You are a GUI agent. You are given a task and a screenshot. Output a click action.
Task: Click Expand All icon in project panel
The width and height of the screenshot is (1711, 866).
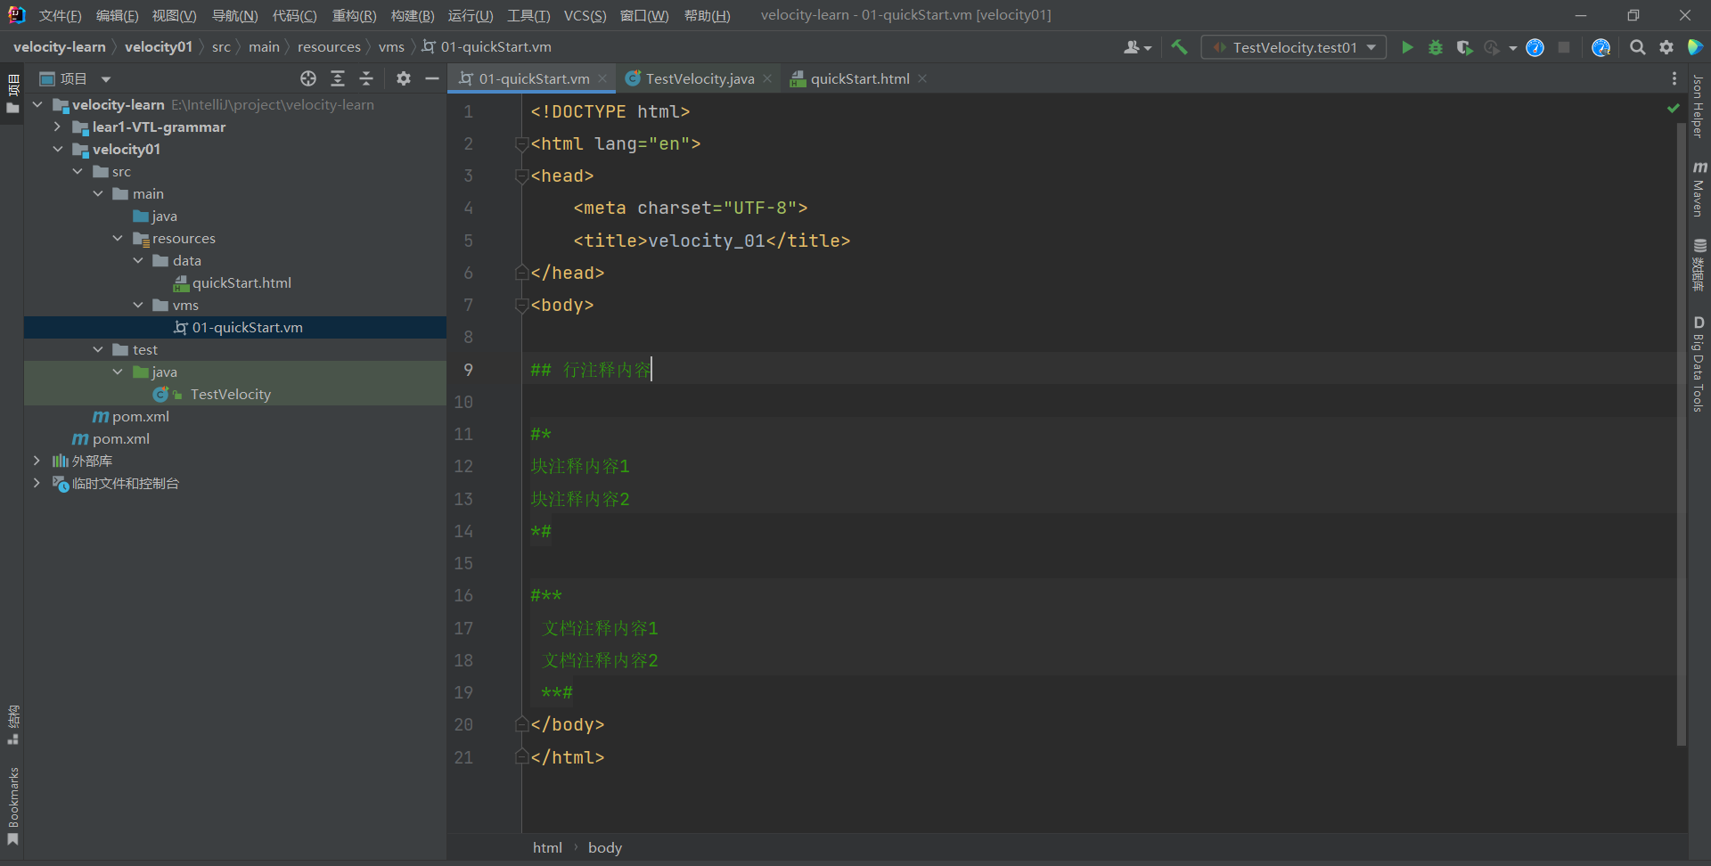(x=338, y=78)
